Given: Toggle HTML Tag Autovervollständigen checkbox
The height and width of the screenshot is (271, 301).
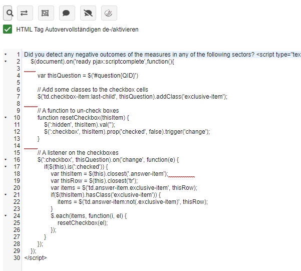Looking at the screenshot, I should (x=8, y=29).
